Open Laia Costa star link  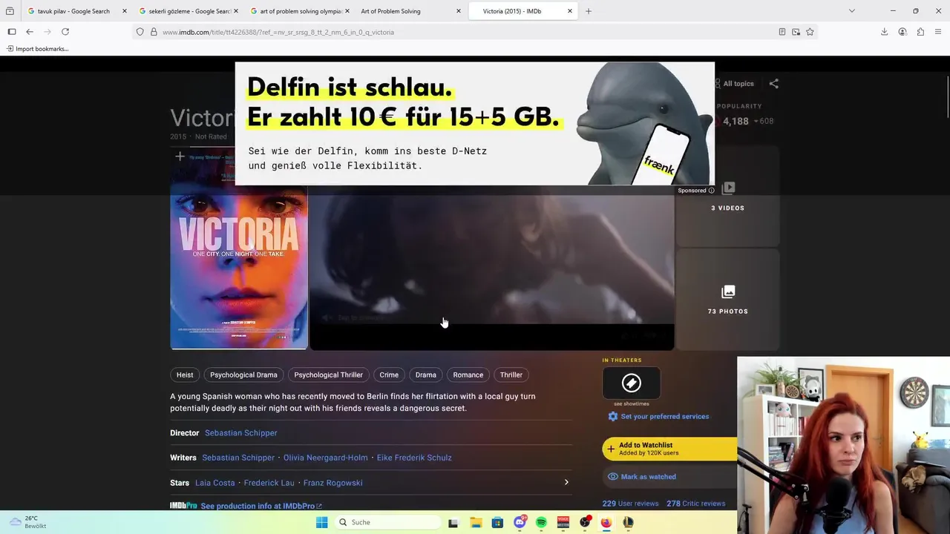[215, 483]
